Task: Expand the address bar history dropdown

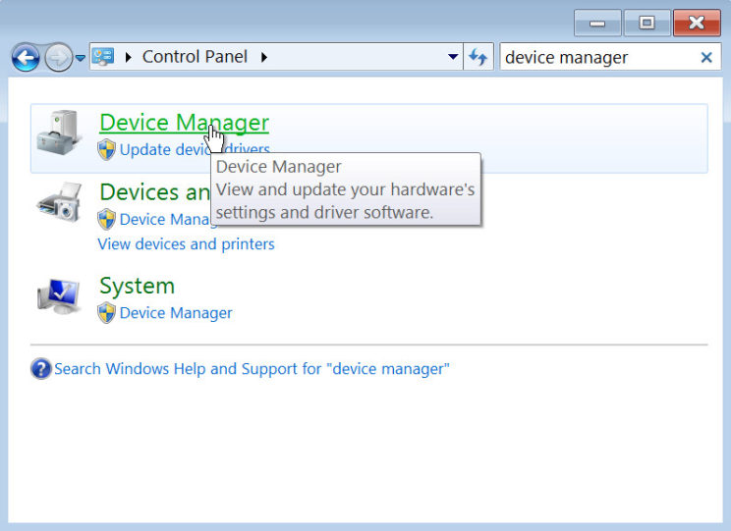Action: coord(453,57)
